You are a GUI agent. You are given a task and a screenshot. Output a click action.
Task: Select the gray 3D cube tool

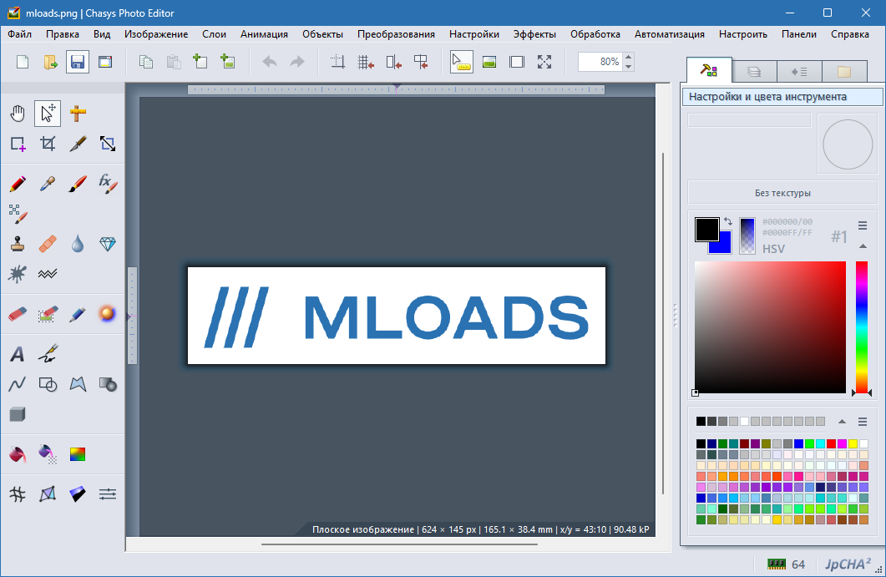click(x=18, y=414)
